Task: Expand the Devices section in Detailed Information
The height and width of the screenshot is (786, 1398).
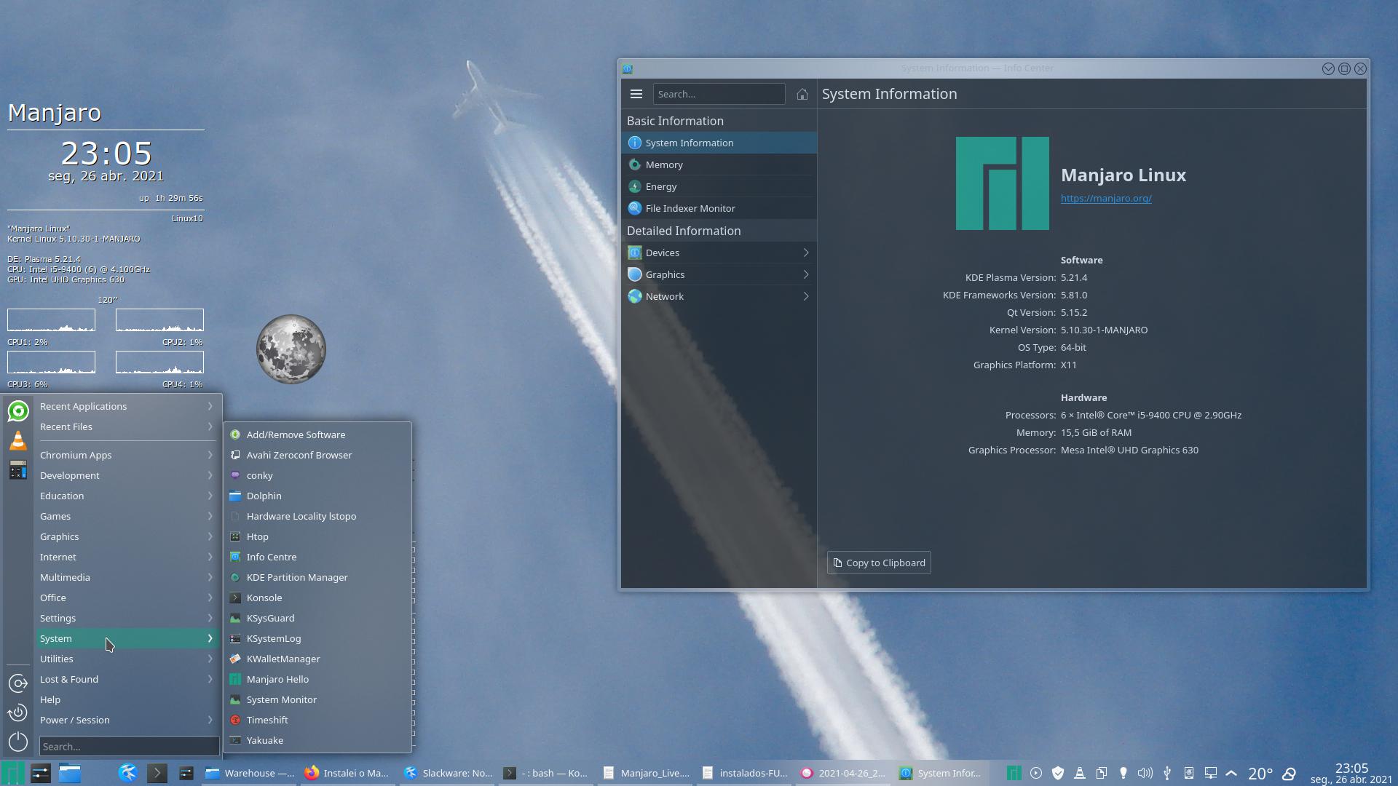Action: (719, 253)
